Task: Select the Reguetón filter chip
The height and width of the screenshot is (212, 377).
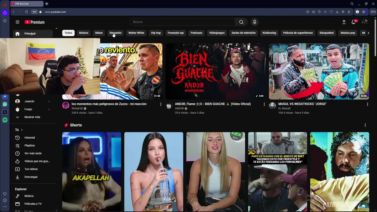Action: [115, 33]
